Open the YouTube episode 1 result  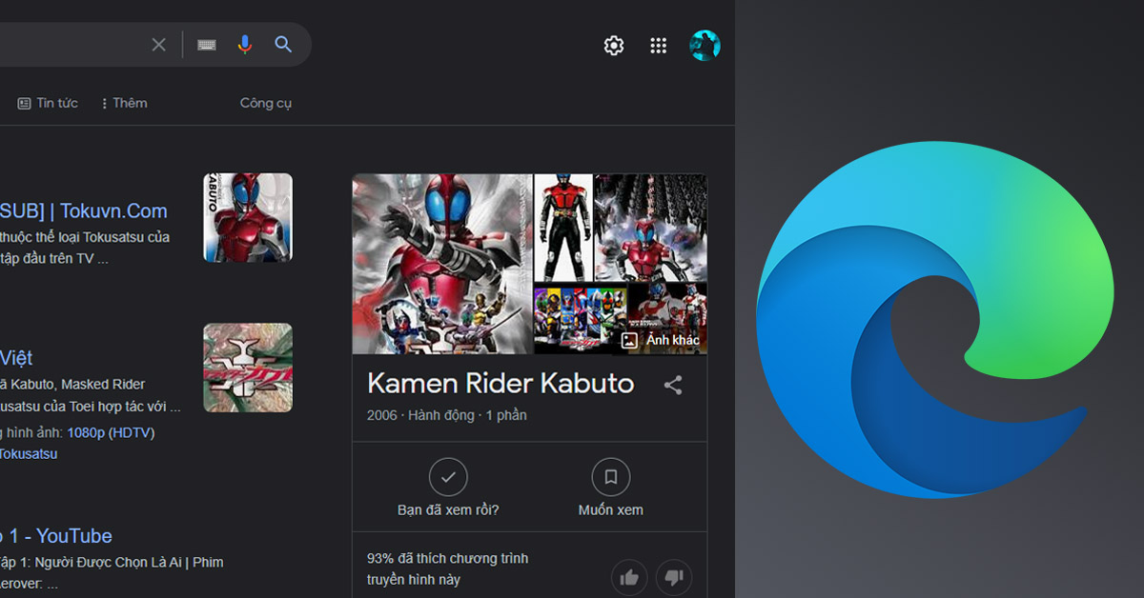pos(56,536)
